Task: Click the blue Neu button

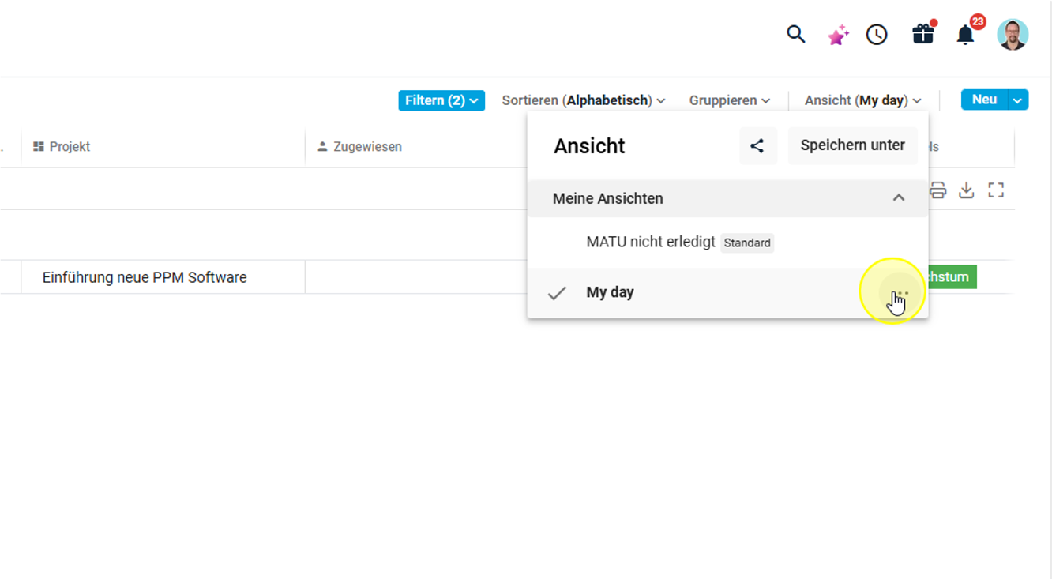Action: tap(984, 100)
